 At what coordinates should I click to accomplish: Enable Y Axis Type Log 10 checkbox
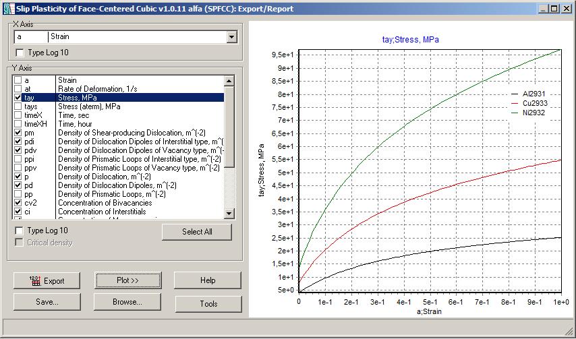coord(20,230)
